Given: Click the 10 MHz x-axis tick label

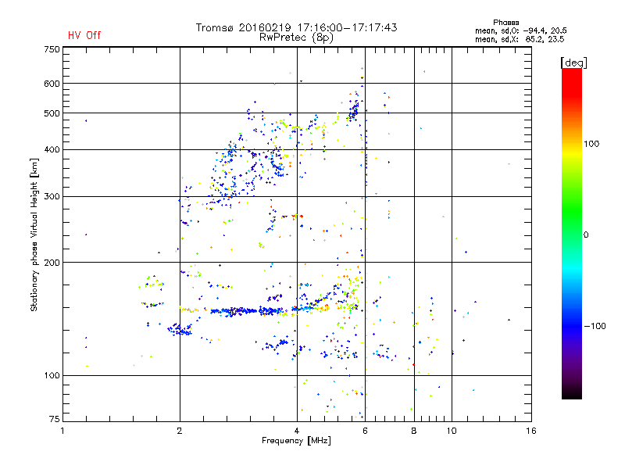Looking at the screenshot, I should click(x=452, y=431).
